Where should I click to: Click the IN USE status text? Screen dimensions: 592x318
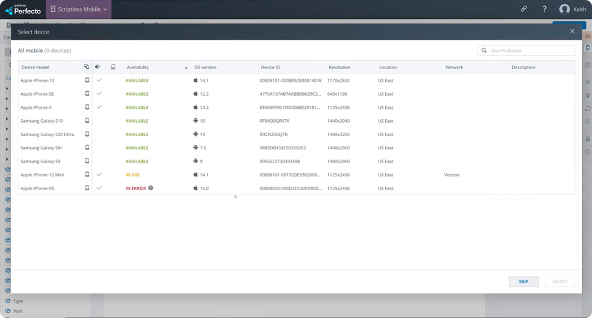[x=132, y=175]
